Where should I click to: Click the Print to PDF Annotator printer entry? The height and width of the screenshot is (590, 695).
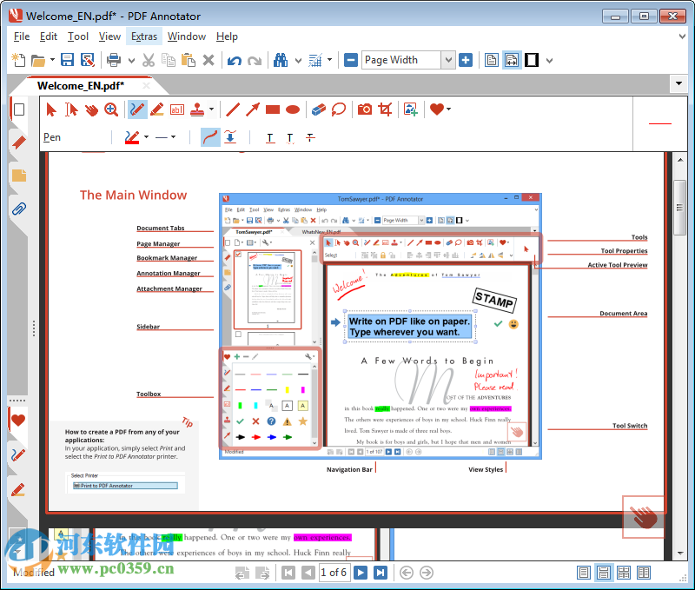click(126, 486)
